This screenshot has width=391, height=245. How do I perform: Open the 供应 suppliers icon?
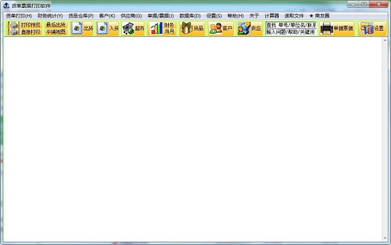pos(250,28)
